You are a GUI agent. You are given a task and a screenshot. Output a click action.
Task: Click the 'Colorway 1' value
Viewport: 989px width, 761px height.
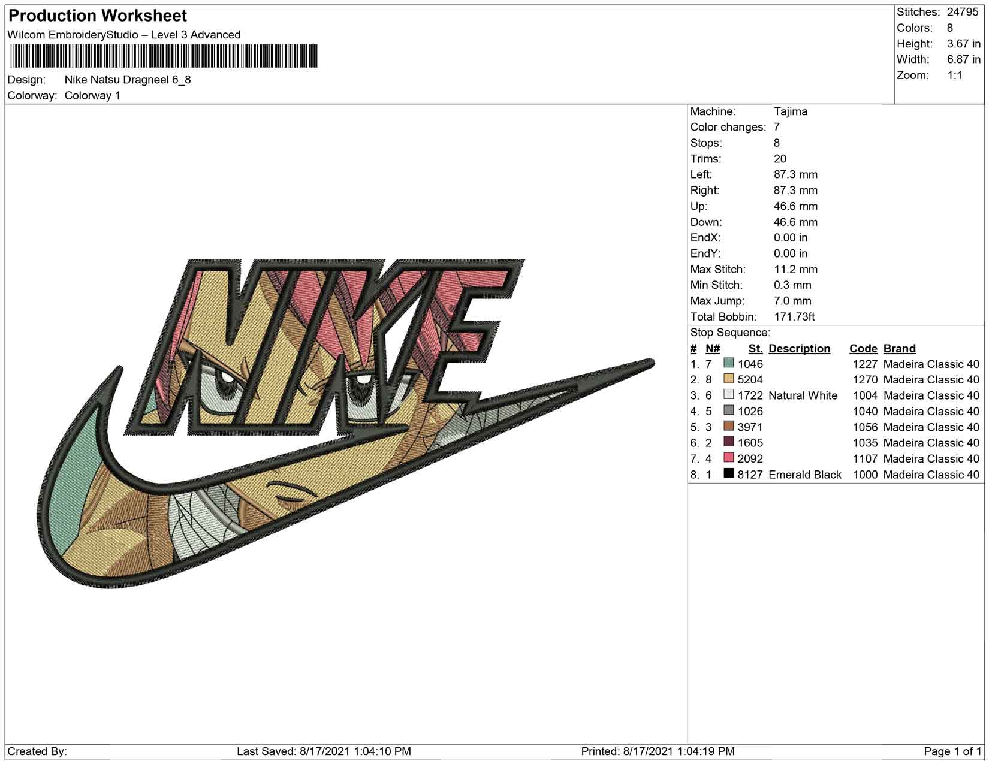pos(92,96)
